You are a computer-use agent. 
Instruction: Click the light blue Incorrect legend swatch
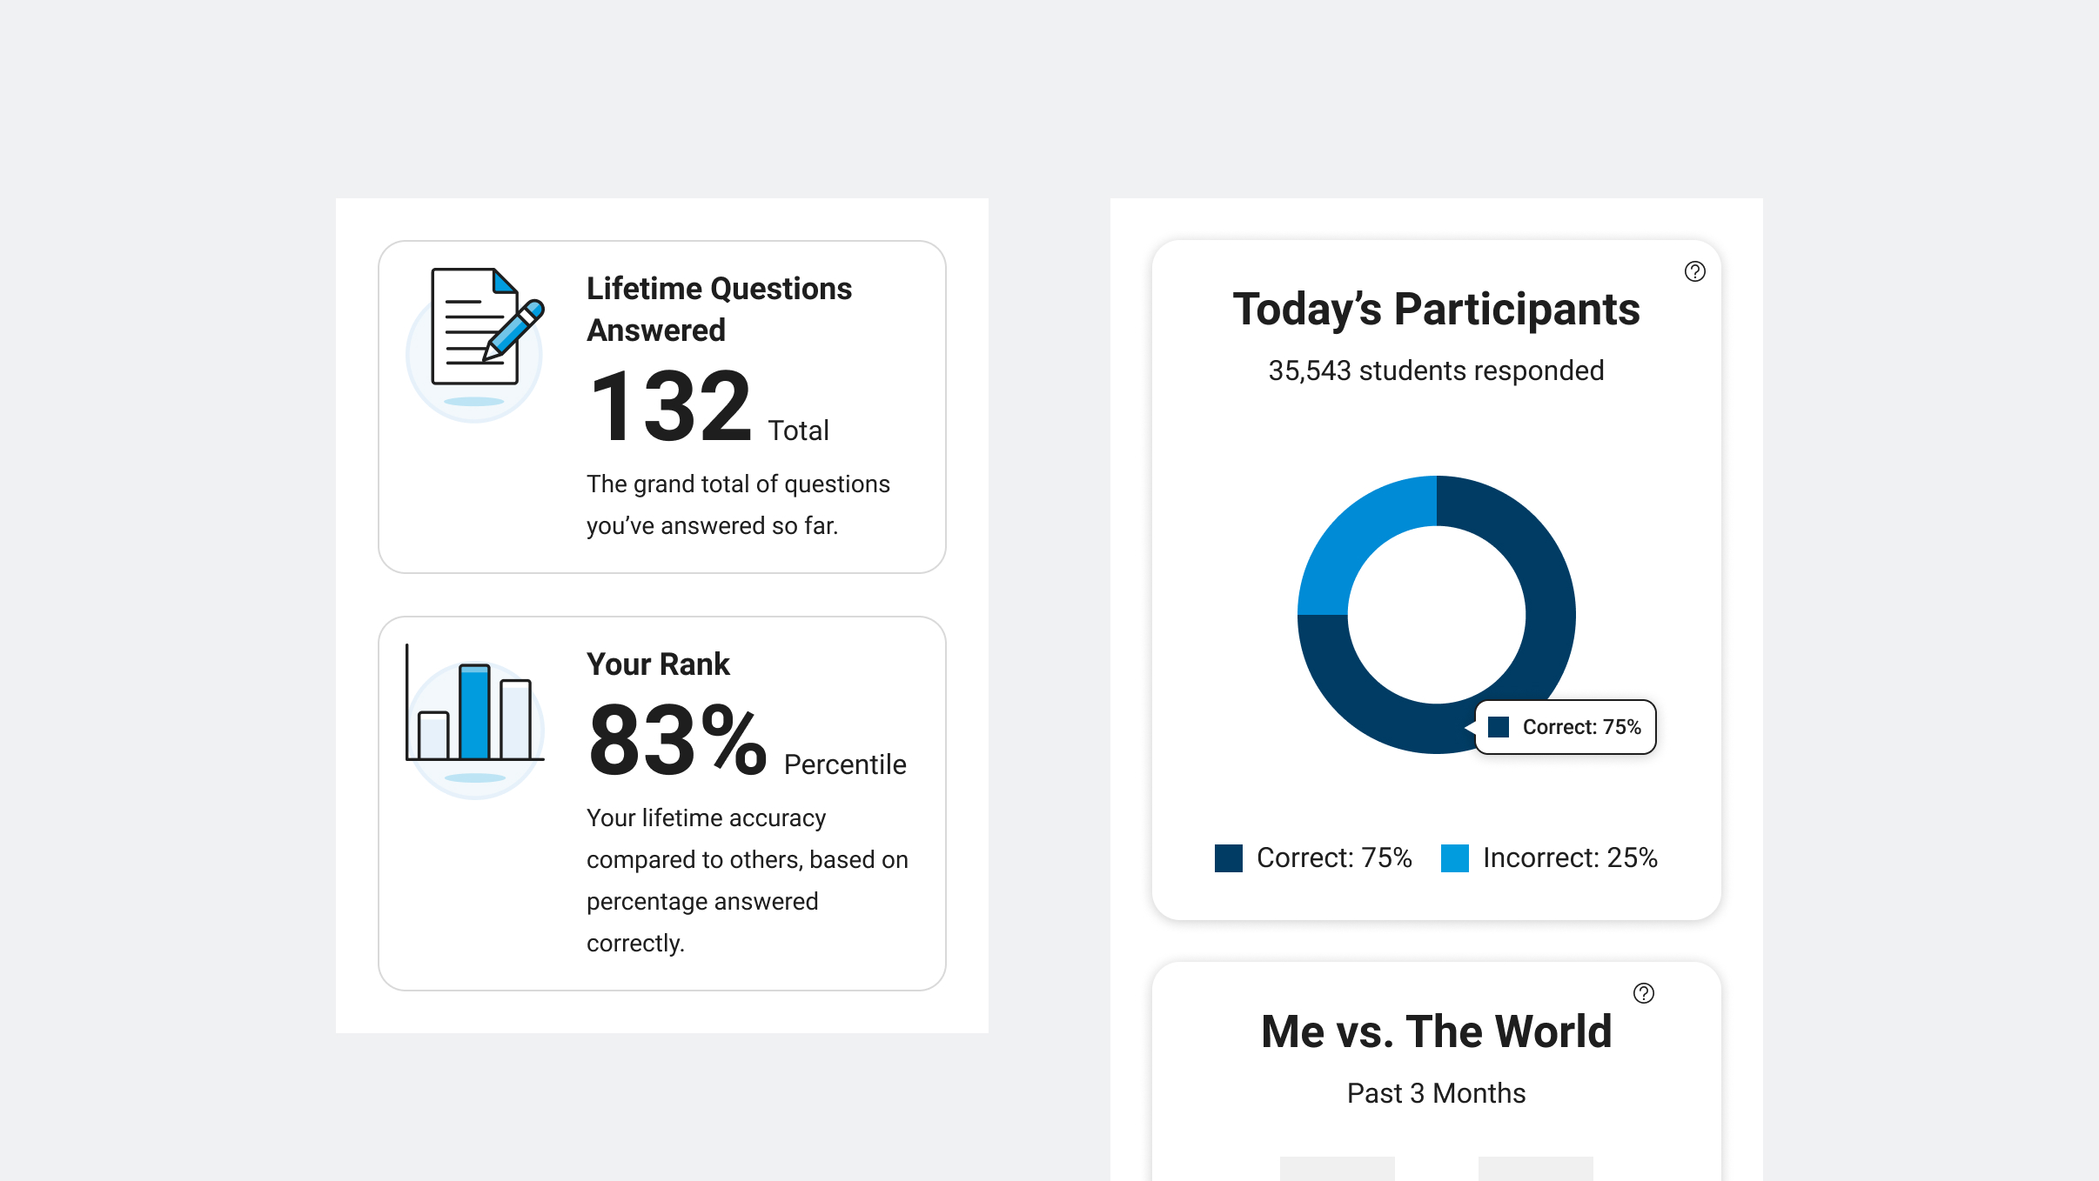(1454, 858)
